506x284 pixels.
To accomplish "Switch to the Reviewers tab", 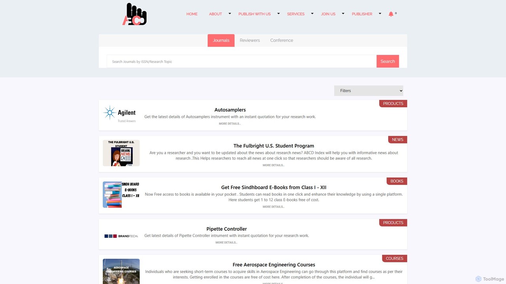I will (250, 40).
